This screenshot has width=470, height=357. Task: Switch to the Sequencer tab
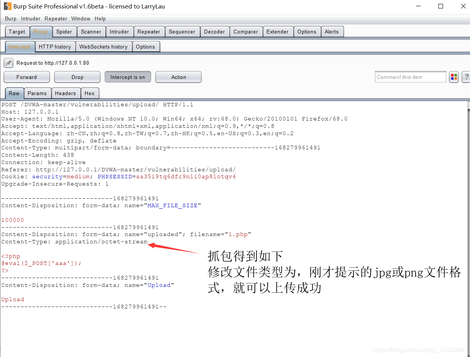[x=182, y=32]
